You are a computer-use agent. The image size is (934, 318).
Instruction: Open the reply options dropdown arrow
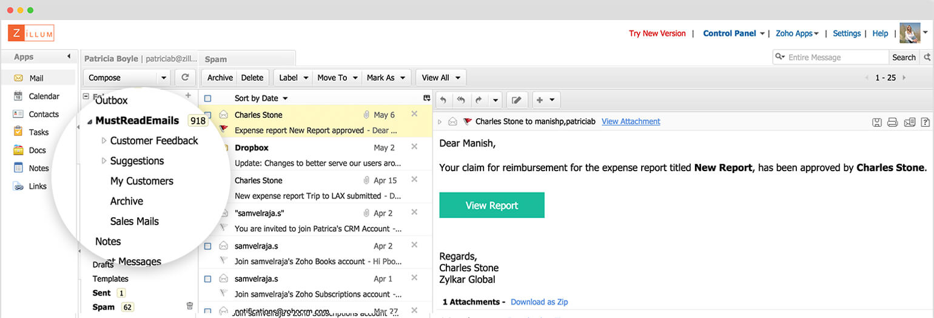point(496,100)
